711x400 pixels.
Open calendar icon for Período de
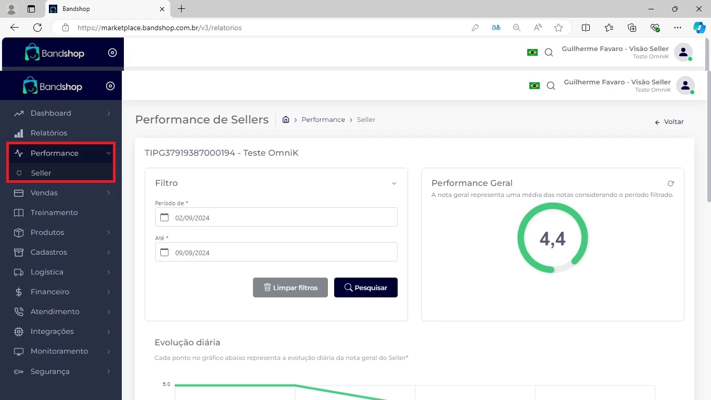coord(164,217)
